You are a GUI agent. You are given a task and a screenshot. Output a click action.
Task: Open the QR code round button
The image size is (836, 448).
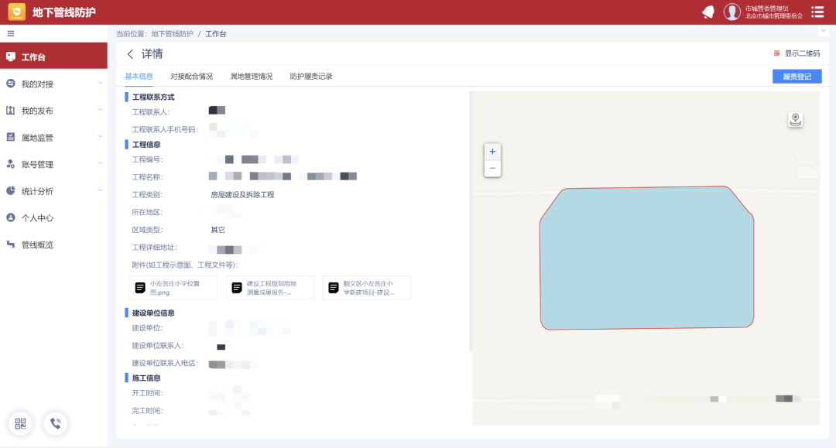[x=20, y=423]
